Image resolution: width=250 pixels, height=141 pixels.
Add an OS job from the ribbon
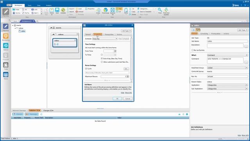tap(25, 9)
